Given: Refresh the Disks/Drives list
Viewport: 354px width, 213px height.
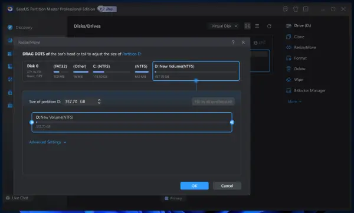Looking at the screenshot, I should [x=269, y=26].
